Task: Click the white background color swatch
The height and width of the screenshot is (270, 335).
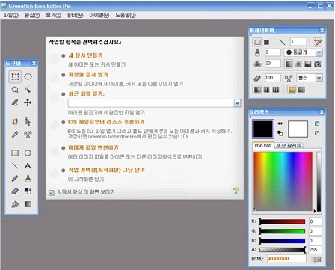Action: click(298, 129)
